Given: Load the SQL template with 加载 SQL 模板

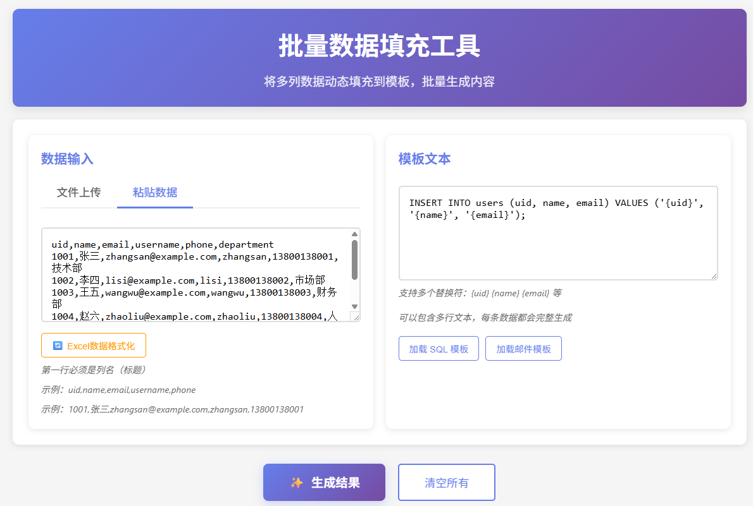Looking at the screenshot, I should [x=439, y=349].
